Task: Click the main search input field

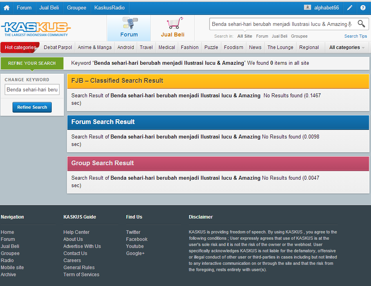Action: tap(279, 24)
